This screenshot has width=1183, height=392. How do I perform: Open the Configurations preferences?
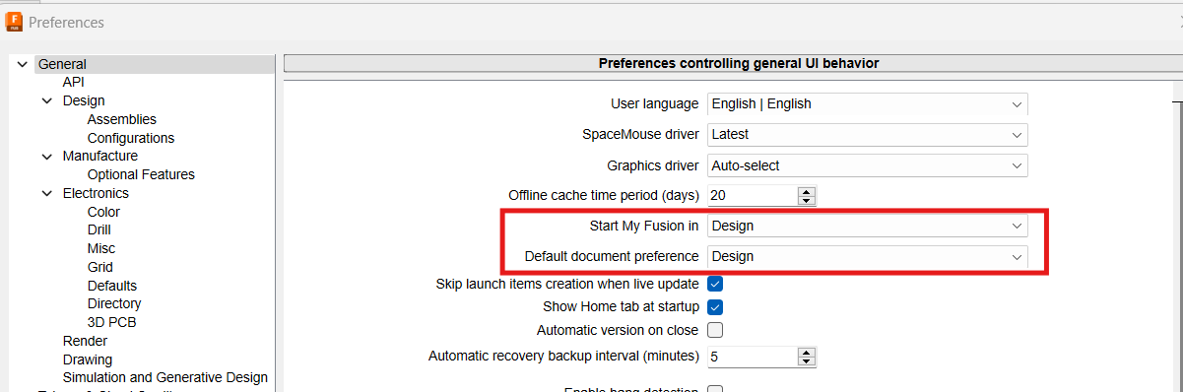(131, 138)
